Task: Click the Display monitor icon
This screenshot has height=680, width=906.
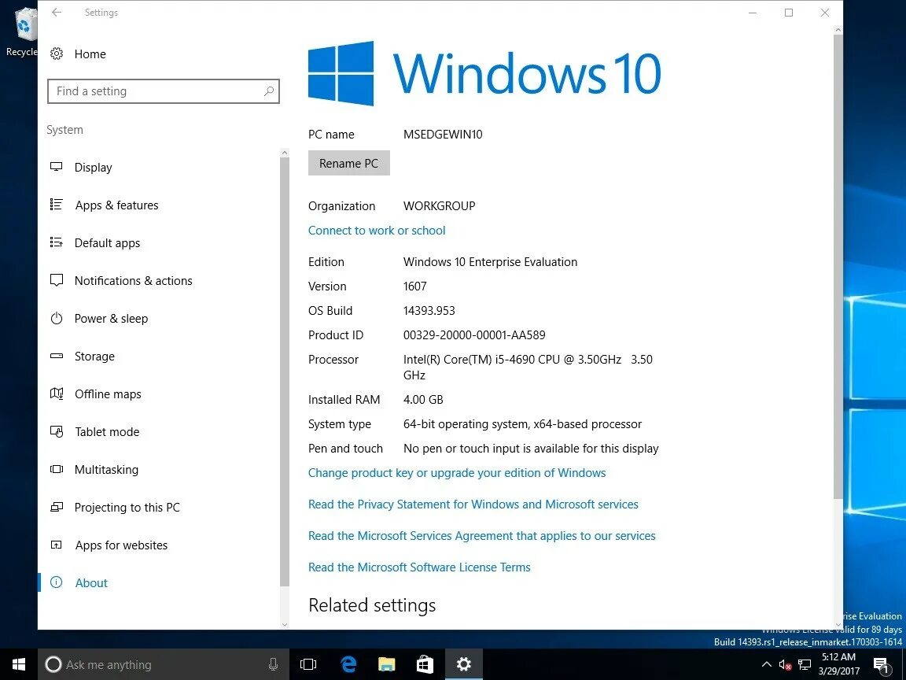Action: point(56,167)
